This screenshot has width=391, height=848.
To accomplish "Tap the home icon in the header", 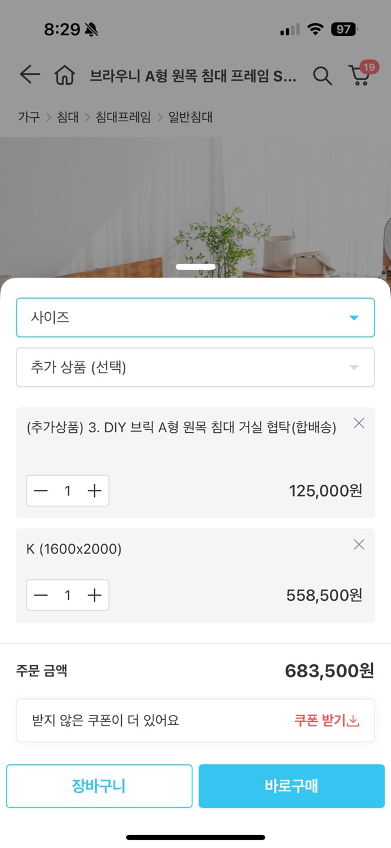I will coord(66,75).
